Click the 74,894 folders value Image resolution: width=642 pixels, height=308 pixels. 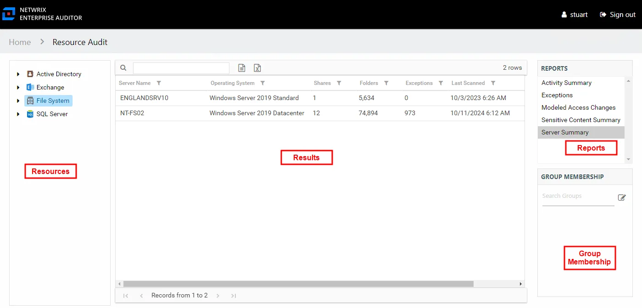[x=368, y=113]
